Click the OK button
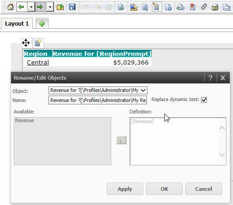This screenshot has width=233, height=205. tap(164, 189)
